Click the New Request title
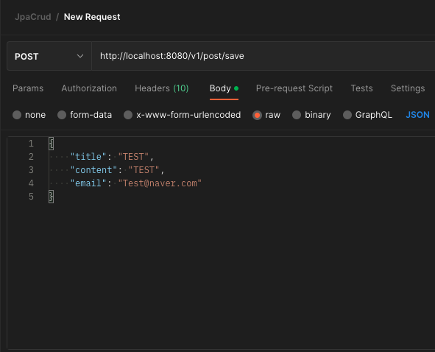The image size is (435, 352). point(92,17)
